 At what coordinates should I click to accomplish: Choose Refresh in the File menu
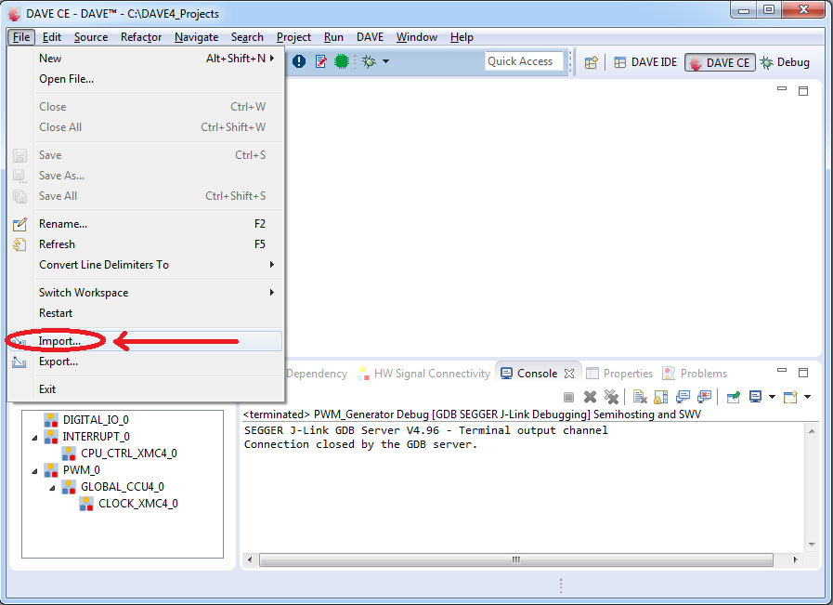[146, 244]
